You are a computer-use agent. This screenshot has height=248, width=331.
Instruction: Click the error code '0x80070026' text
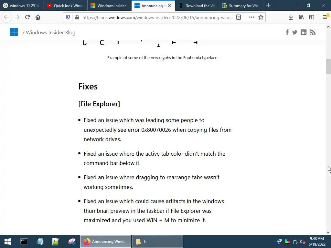click(156, 130)
